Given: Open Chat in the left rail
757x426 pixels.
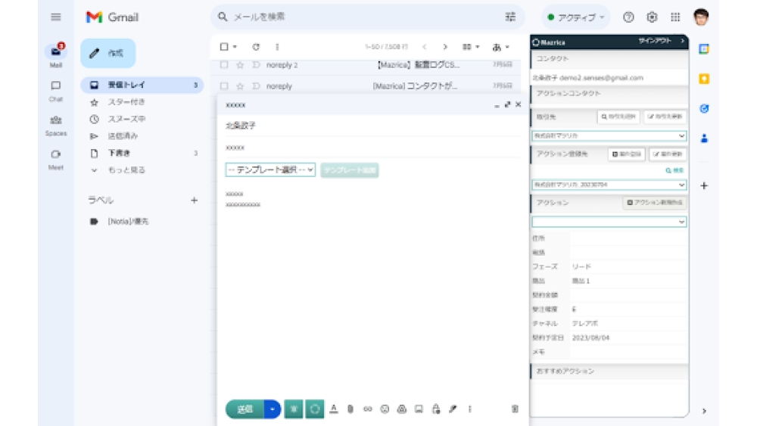Looking at the screenshot, I should 56,90.
